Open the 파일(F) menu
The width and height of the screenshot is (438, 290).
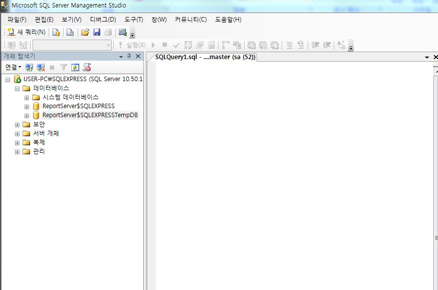[x=17, y=20]
